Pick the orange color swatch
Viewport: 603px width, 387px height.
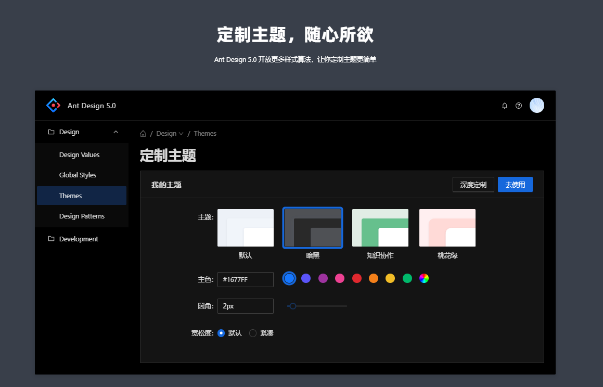tap(374, 278)
